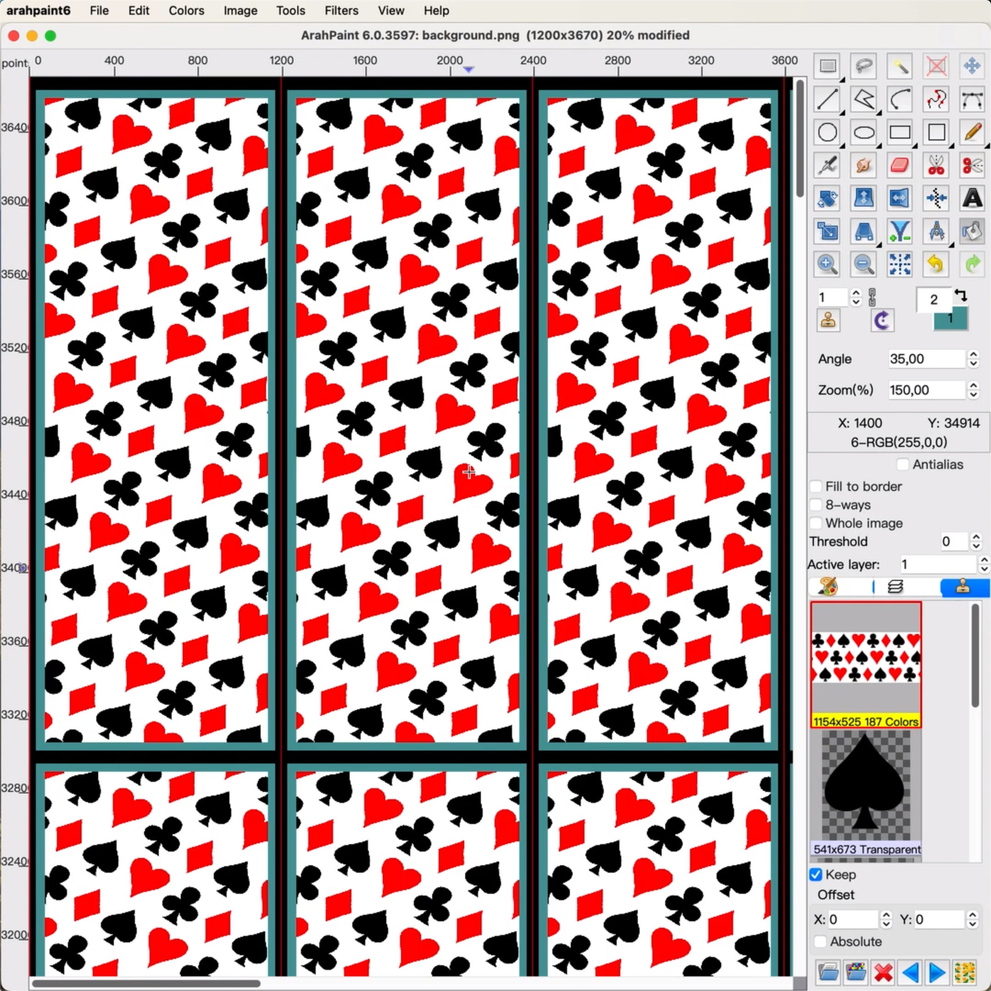991x991 pixels.
Task: Switch to the layers tab icon
Action: pos(895,587)
